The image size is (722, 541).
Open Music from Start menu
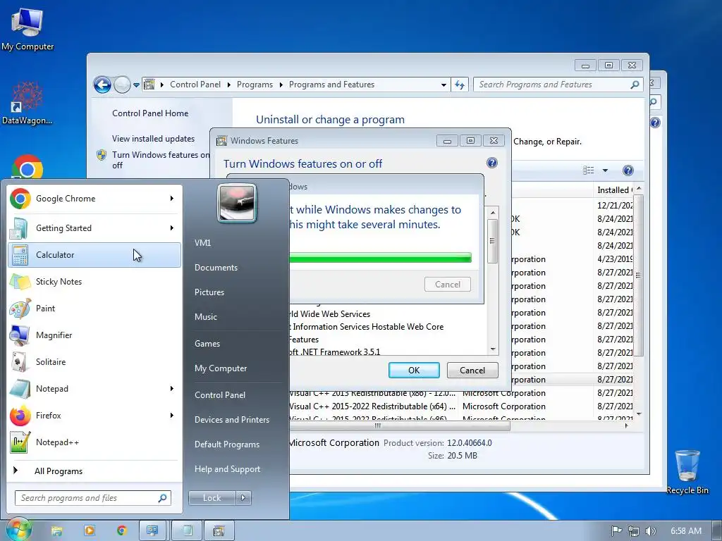(205, 317)
